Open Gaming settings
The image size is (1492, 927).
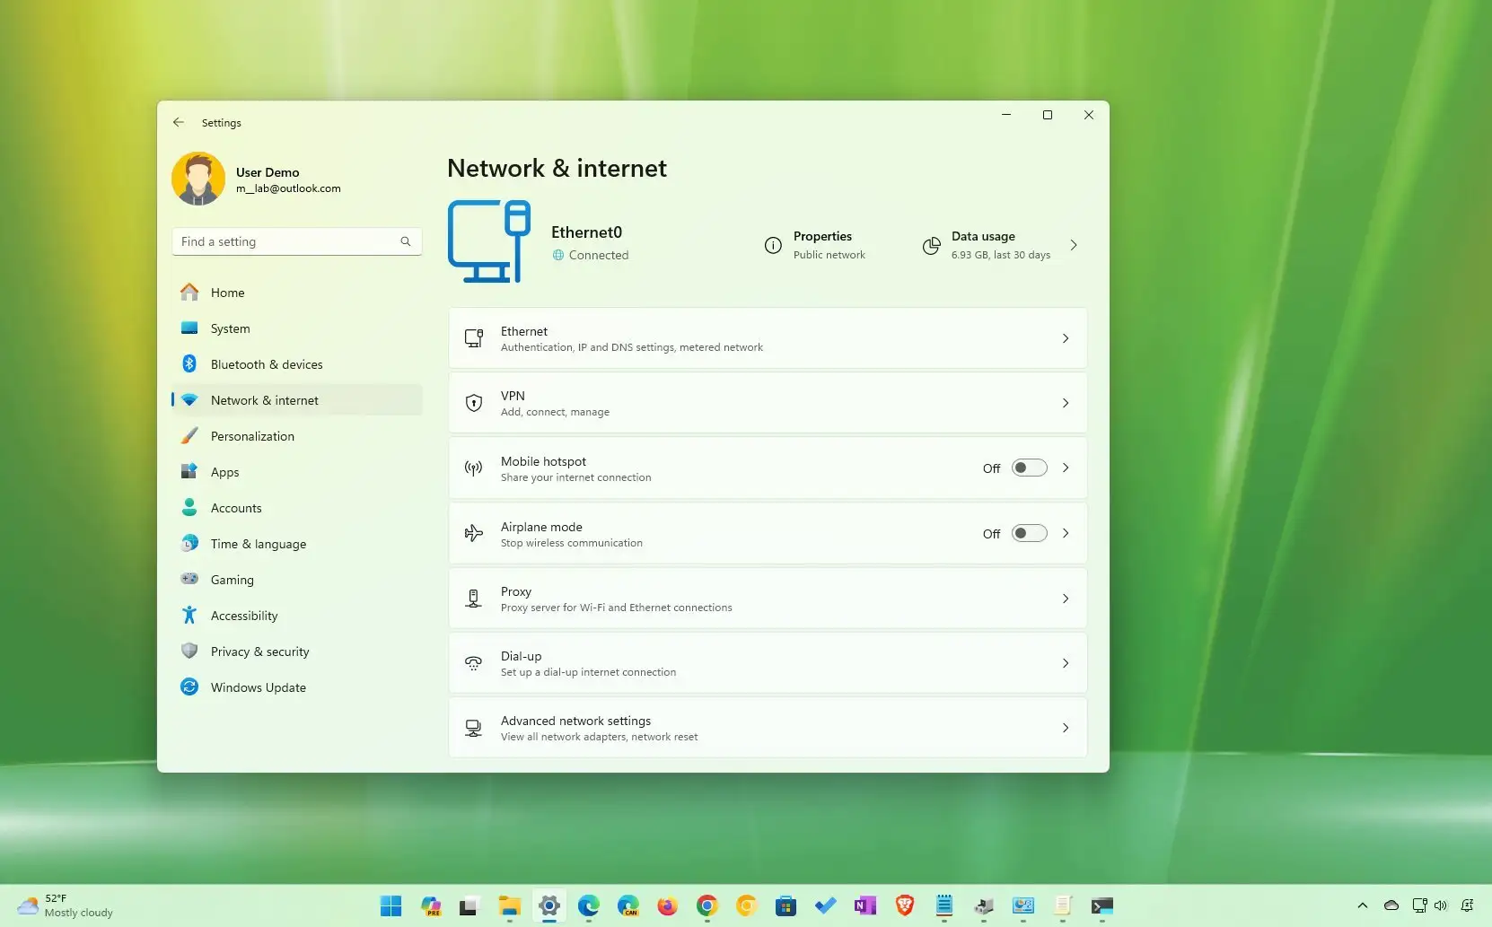click(296, 580)
